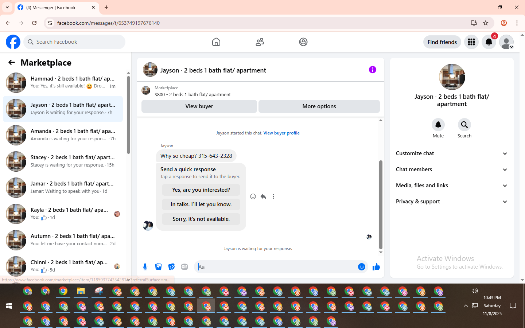
Task: Click the Facebook logo icon
Action: click(x=13, y=42)
